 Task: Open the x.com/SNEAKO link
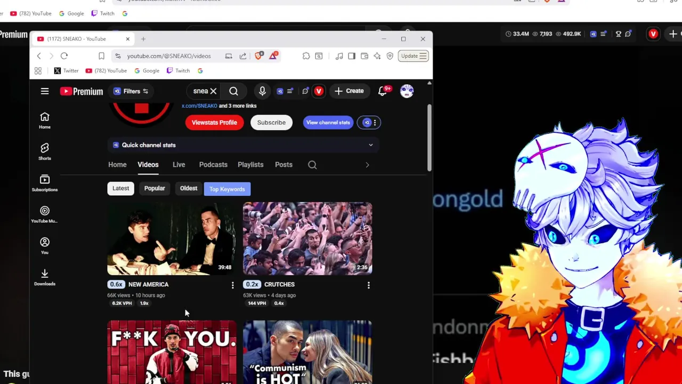point(199,106)
